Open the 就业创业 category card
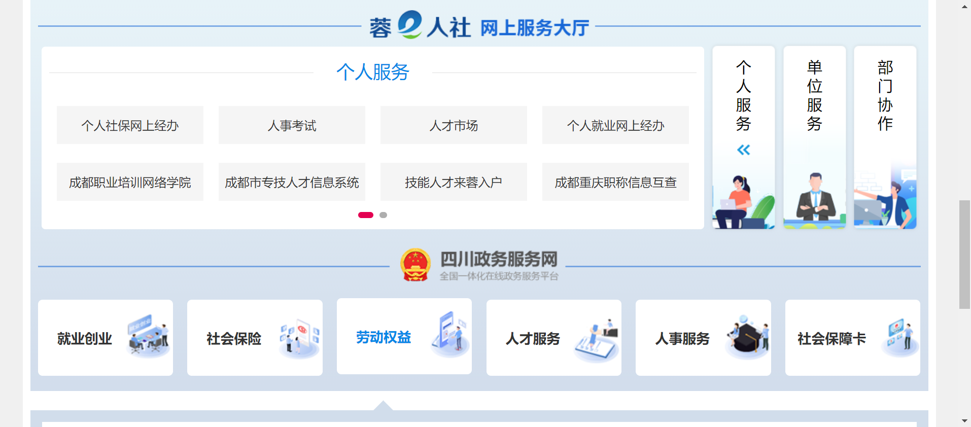The width and height of the screenshot is (971, 427). 106,338
